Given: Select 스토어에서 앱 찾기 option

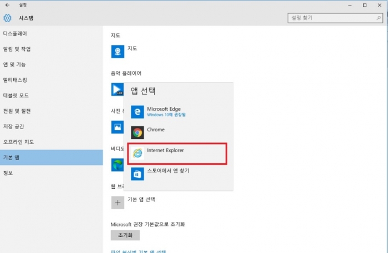Looking at the screenshot, I should tap(178, 174).
